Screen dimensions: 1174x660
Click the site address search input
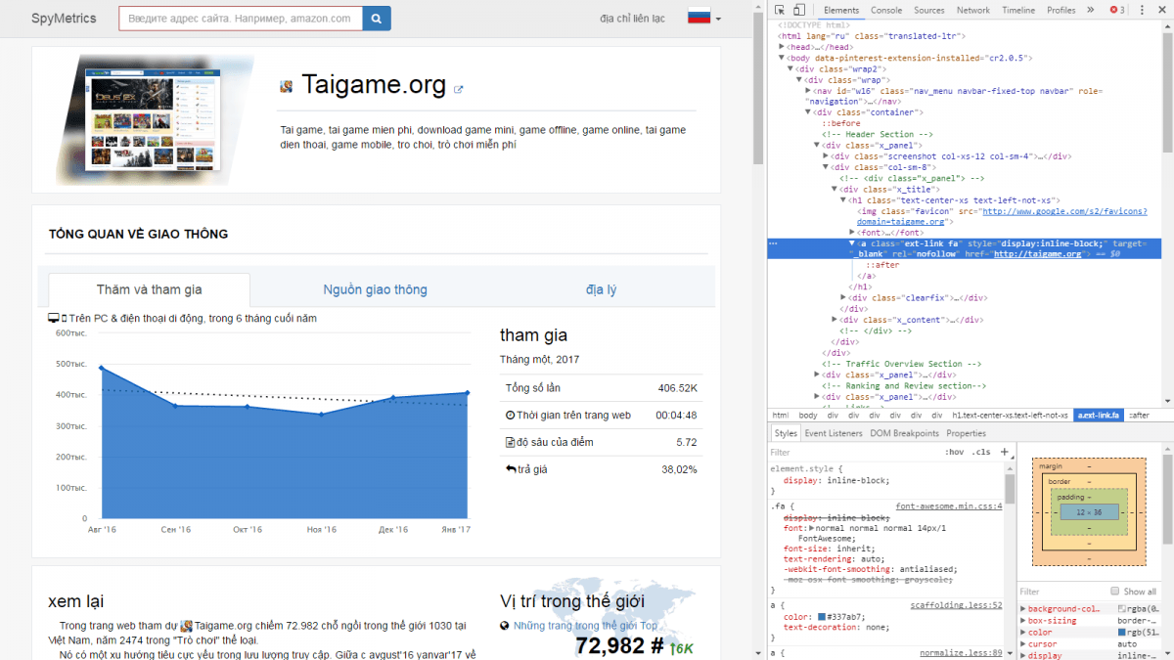click(241, 19)
